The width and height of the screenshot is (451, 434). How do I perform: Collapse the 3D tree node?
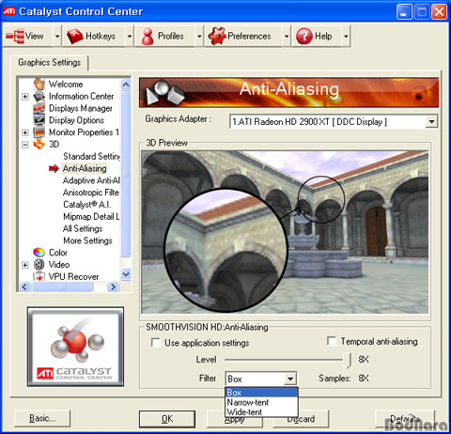(x=25, y=145)
